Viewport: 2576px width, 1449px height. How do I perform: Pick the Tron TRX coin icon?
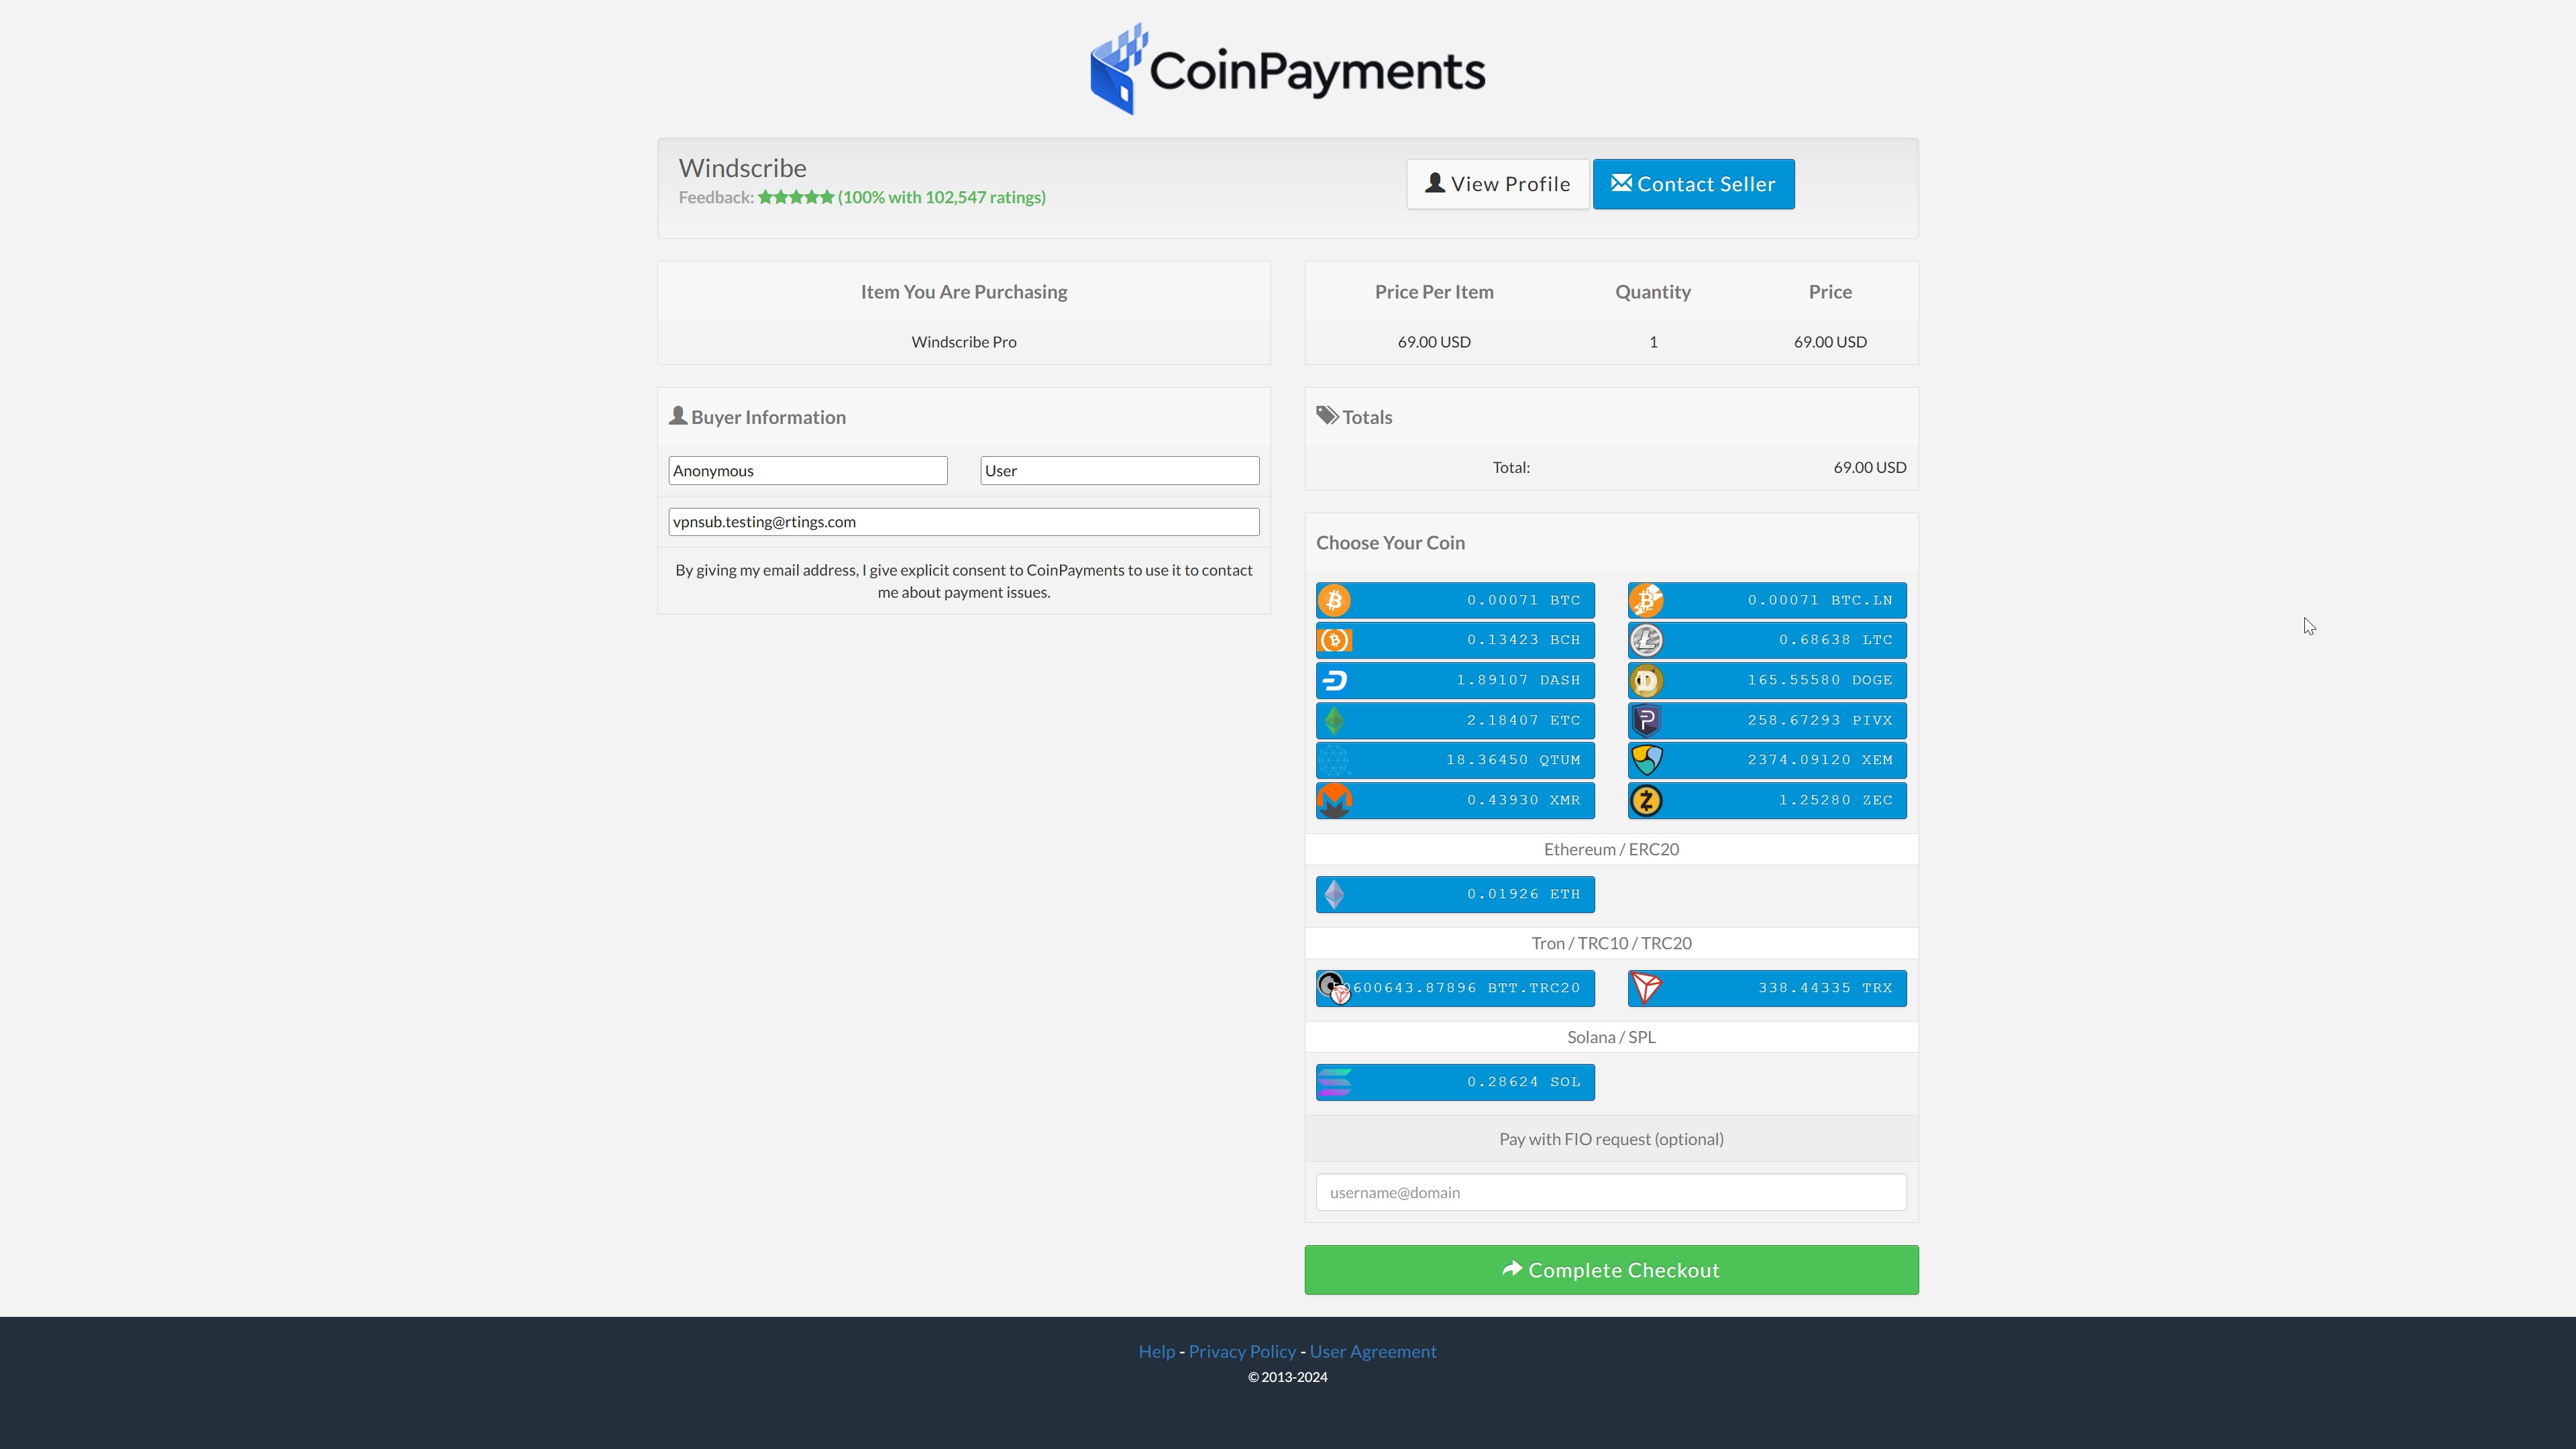(x=1646, y=988)
